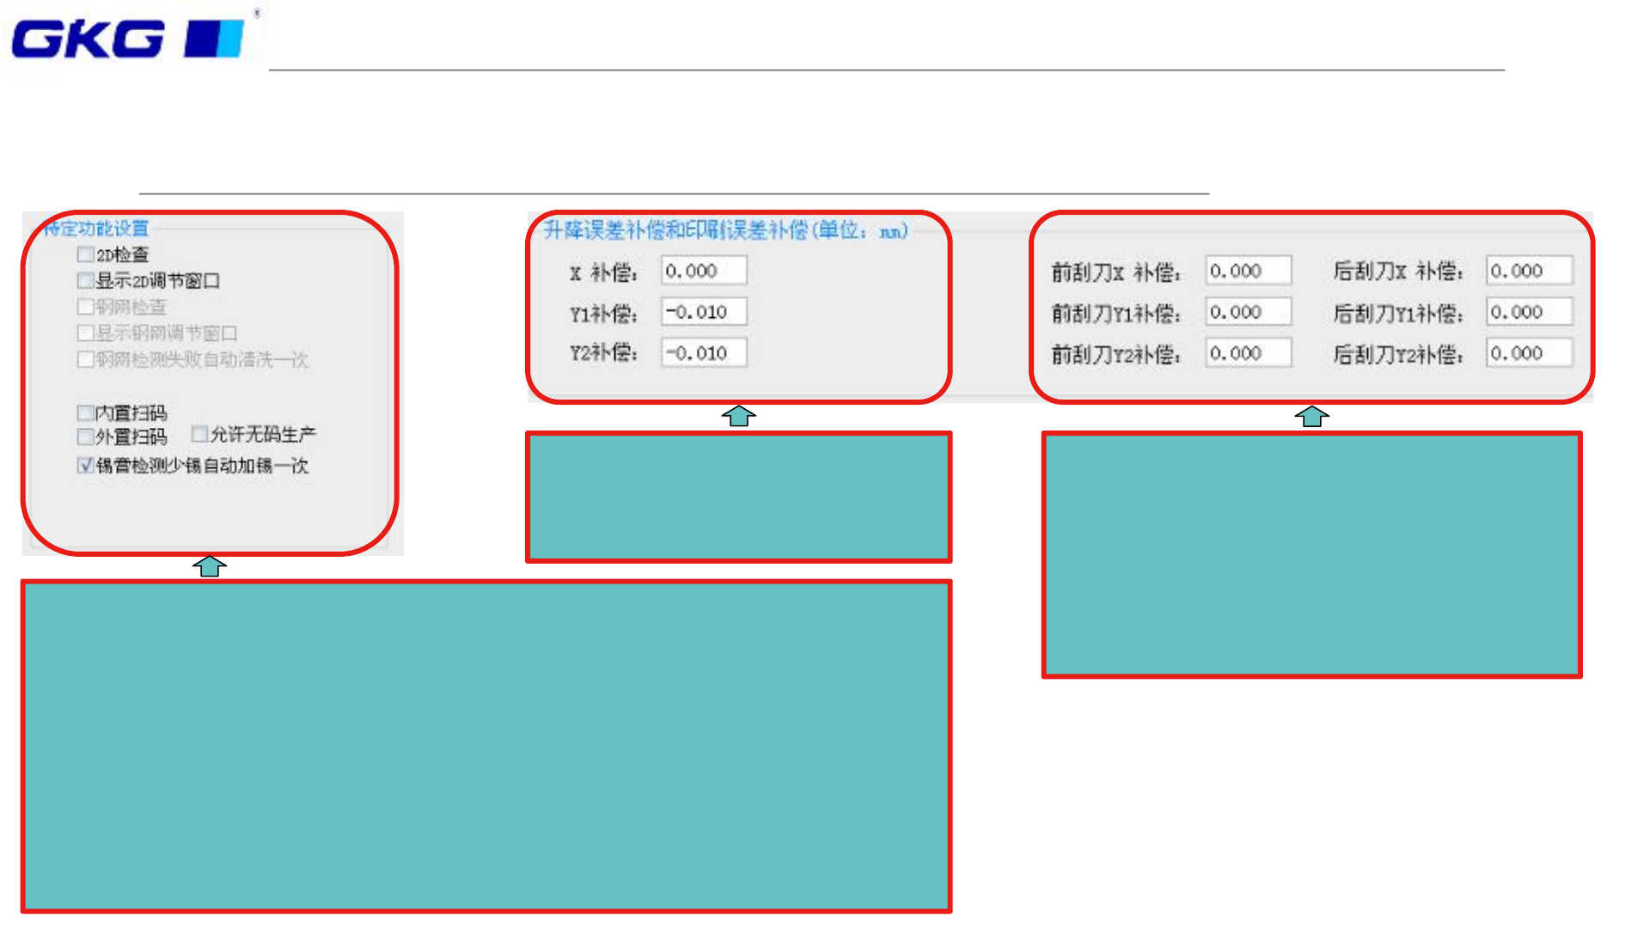Click the X 补偿 input field

[703, 271]
